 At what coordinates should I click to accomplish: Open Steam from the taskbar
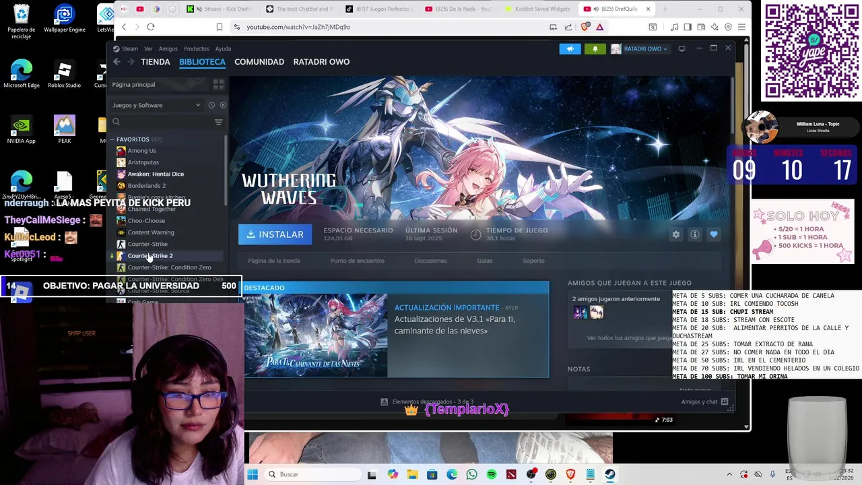pos(609,474)
